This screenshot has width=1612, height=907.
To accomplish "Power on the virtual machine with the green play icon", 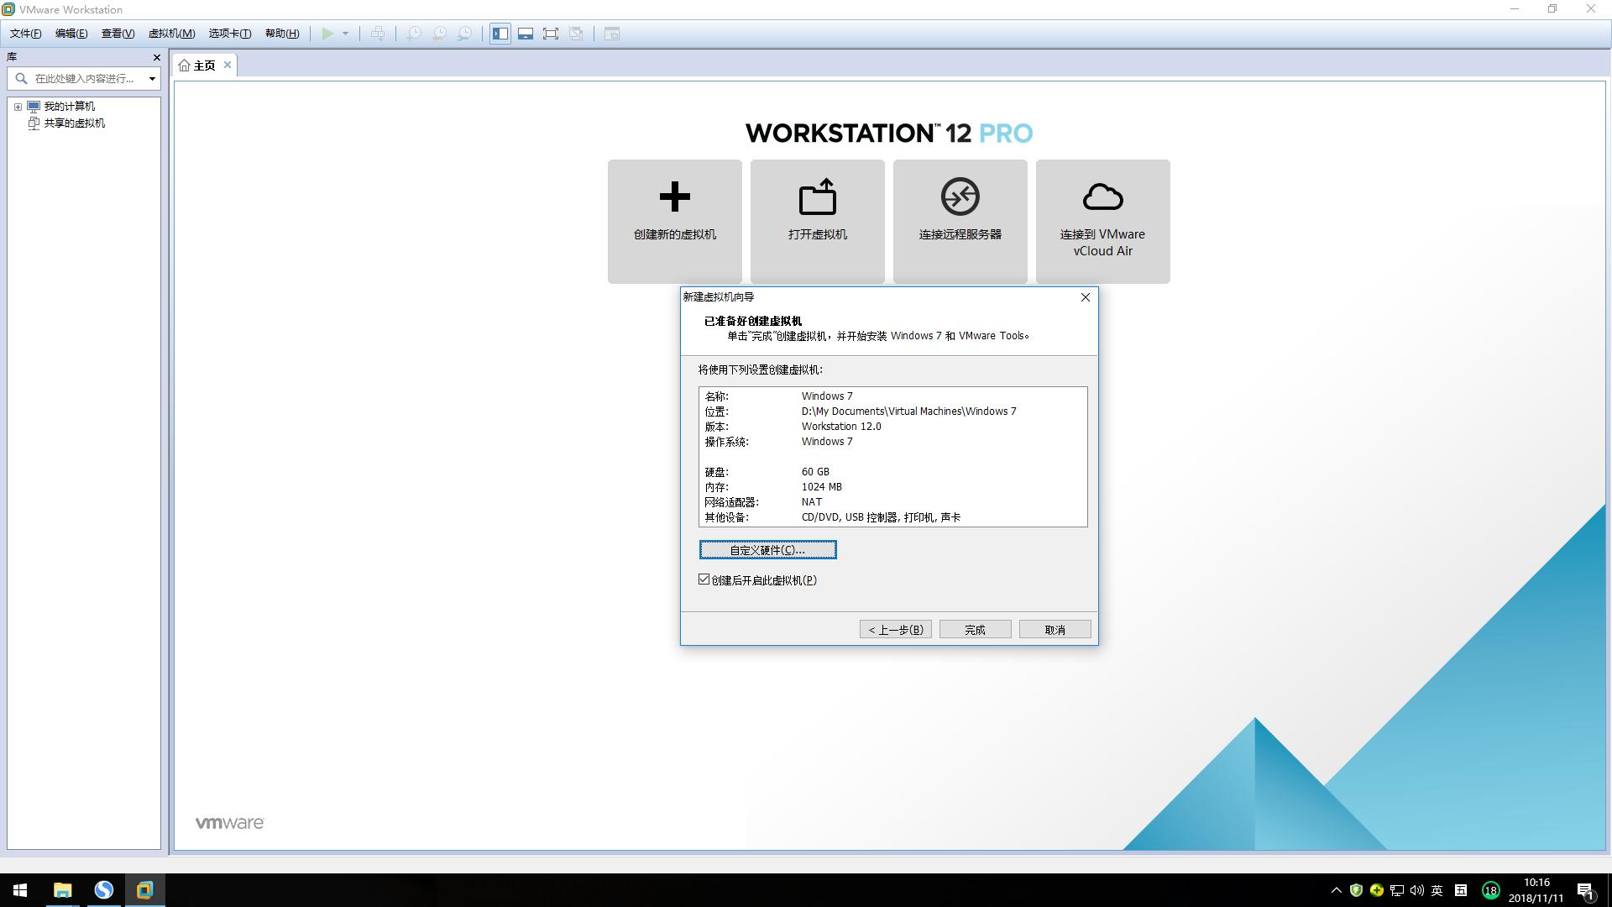I will pyautogui.click(x=327, y=34).
